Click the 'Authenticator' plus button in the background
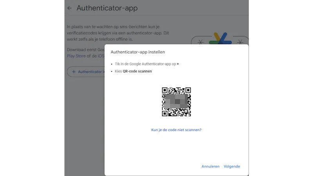Image resolution: width=313 pixels, height=176 pixels. click(86, 72)
